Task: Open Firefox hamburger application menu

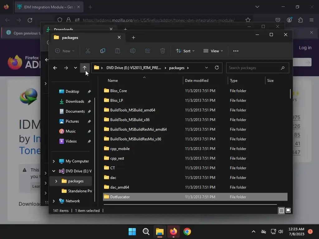Action: 312,20
